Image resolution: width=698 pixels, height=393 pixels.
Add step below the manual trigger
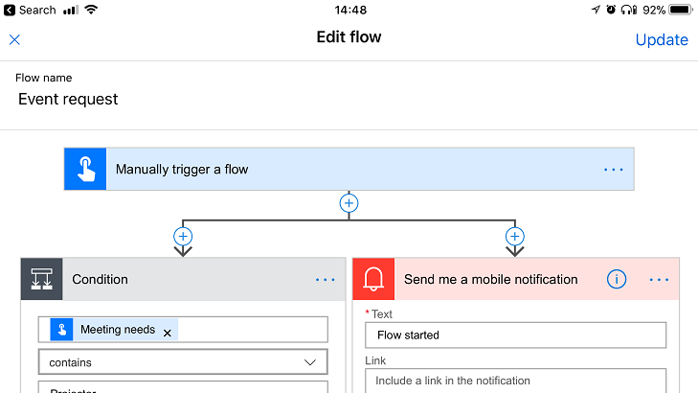coord(349,203)
